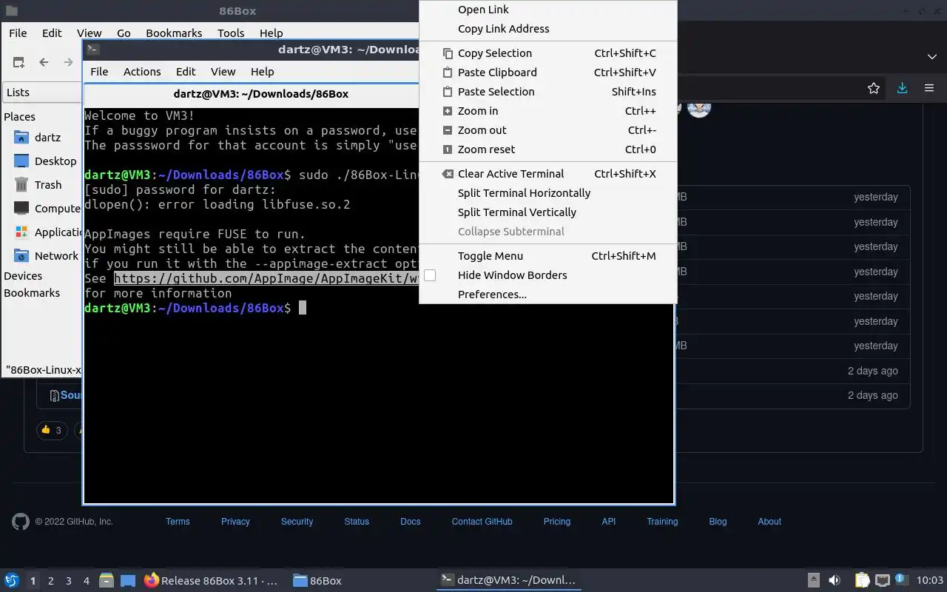Screen dimensions: 947x592
Task: Click the file manager forward arrow
Action: point(69,62)
